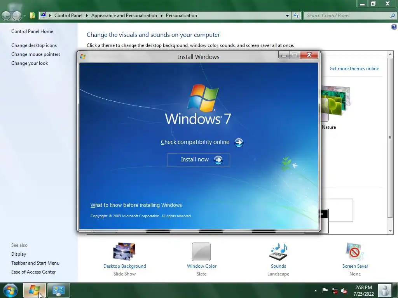Click the Forward navigation button
This screenshot has height=298, width=398.
[17, 16]
